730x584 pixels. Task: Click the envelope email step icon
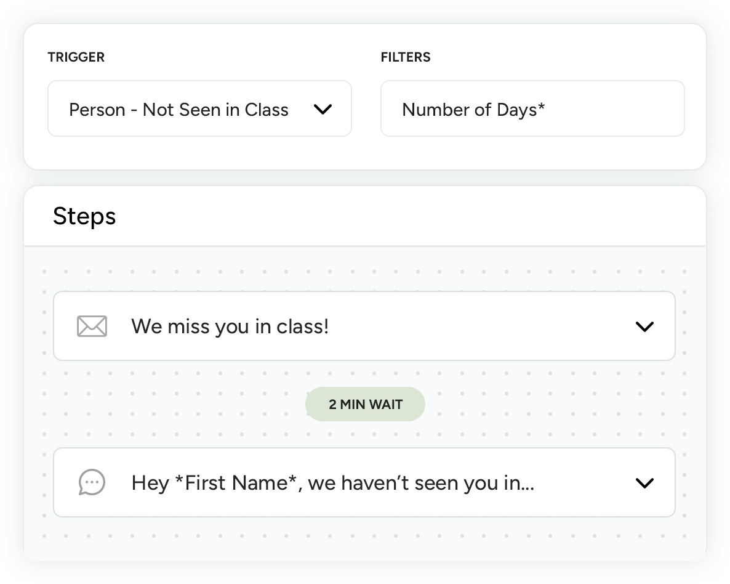click(92, 326)
